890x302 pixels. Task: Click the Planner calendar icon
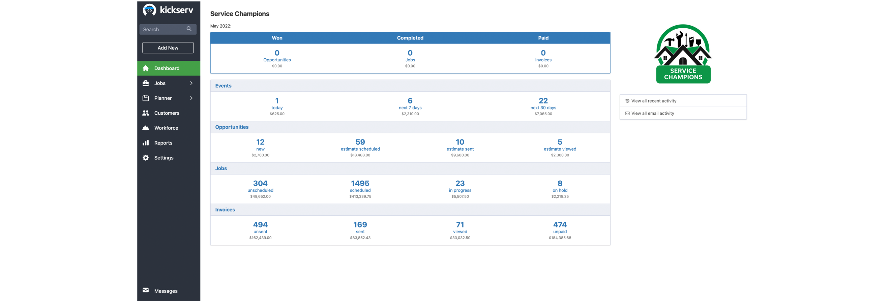(146, 98)
